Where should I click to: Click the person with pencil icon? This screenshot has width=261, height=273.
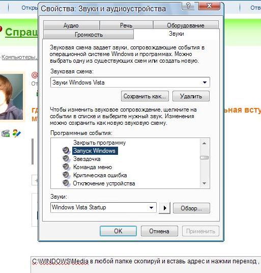(x=17, y=133)
